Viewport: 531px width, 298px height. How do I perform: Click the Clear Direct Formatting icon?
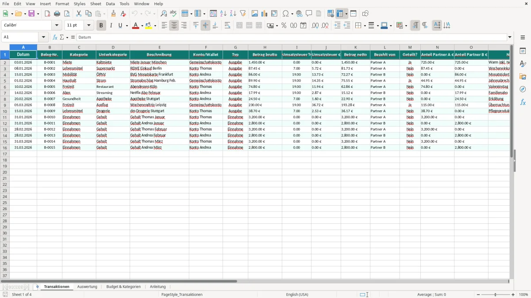pyautogui.click(x=123, y=14)
